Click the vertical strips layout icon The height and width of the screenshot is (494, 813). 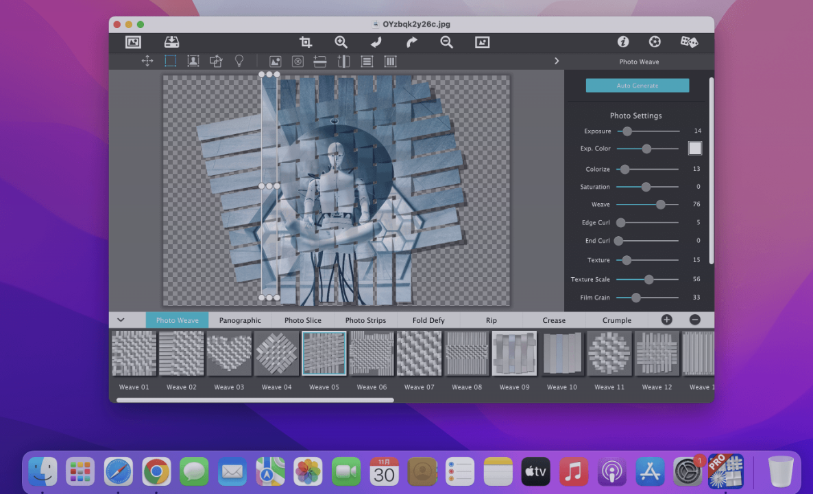pyautogui.click(x=391, y=62)
